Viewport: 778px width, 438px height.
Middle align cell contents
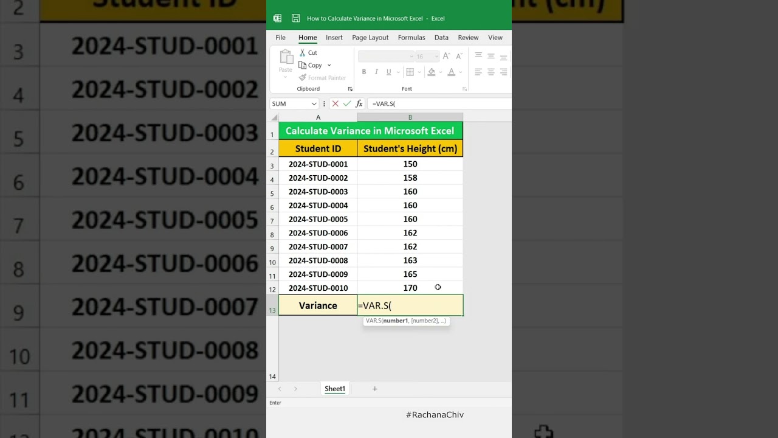(x=491, y=56)
